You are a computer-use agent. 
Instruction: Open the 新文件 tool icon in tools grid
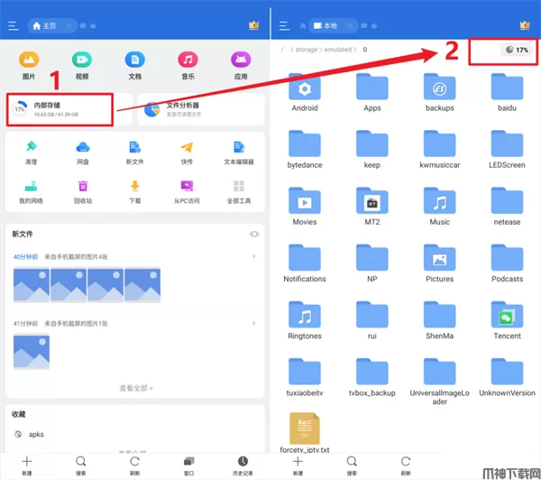click(134, 152)
